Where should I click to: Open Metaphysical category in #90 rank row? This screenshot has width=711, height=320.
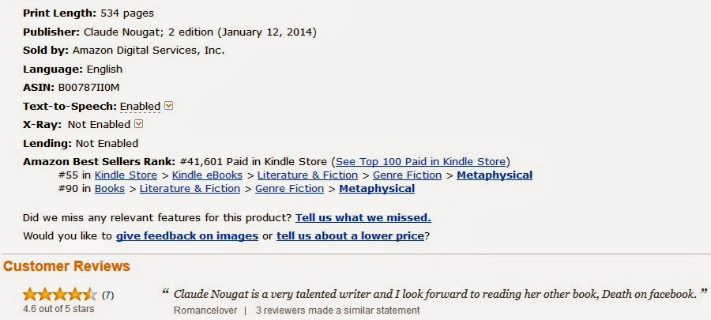pyautogui.click(x=377, y=188)
